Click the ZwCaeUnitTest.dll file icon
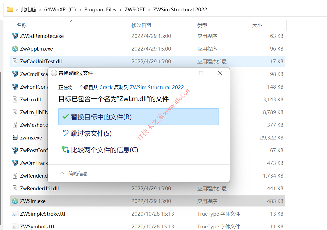 pyautogui.click(x=15, y=61)
